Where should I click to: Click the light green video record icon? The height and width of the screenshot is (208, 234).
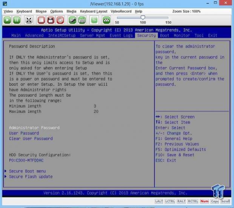[x=94, y=20]
